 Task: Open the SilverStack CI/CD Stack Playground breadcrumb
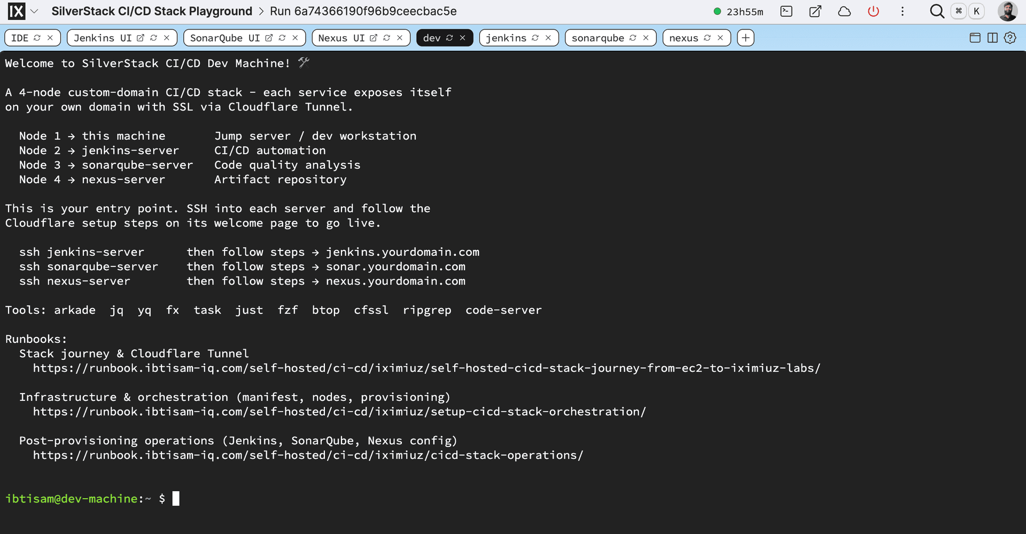coord(152,11)
